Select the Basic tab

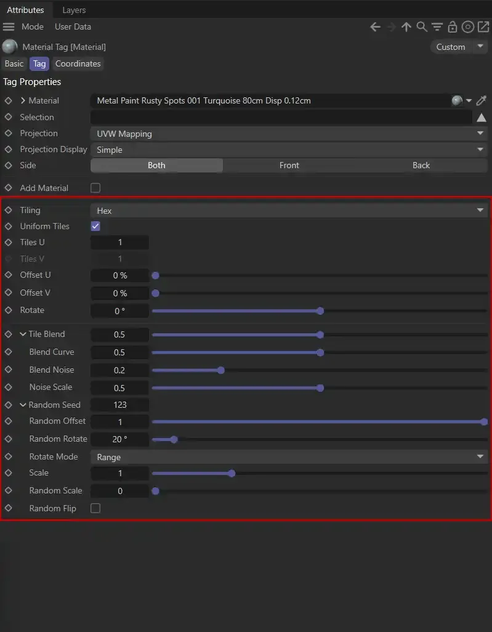click(x=14, y=63)
